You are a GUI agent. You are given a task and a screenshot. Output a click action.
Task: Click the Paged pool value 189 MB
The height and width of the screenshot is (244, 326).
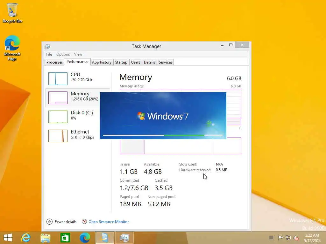(130, 204)
